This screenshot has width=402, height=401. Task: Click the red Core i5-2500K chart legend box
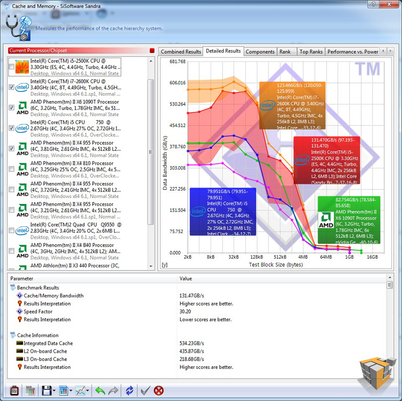327,160
